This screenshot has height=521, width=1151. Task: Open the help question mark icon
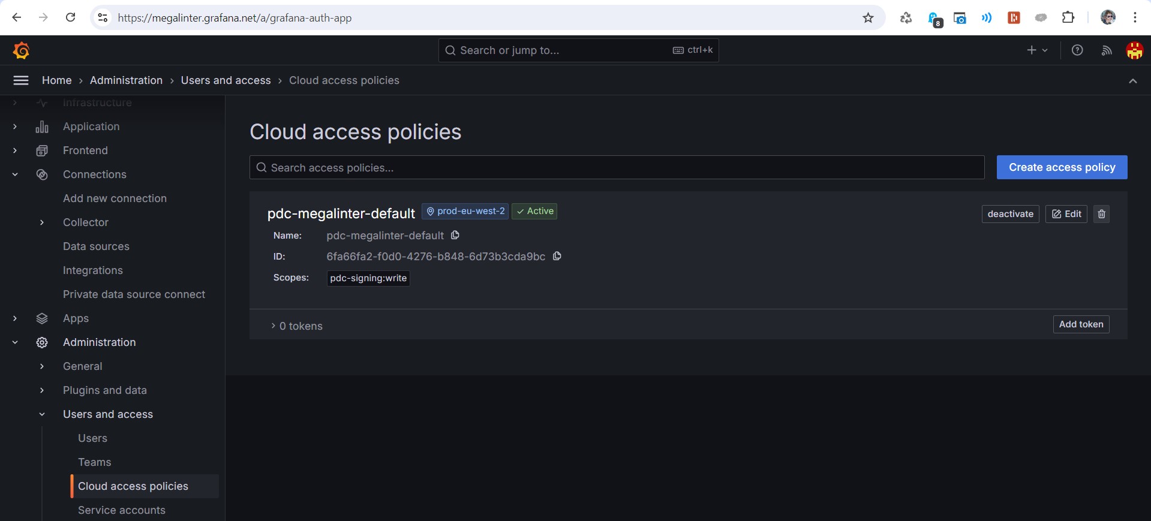point(1077,50)
